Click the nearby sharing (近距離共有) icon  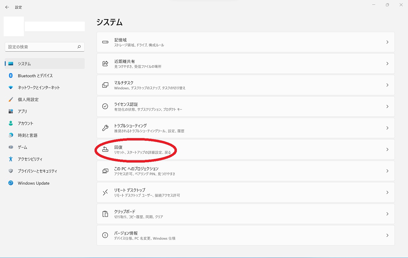pos(105,64)
